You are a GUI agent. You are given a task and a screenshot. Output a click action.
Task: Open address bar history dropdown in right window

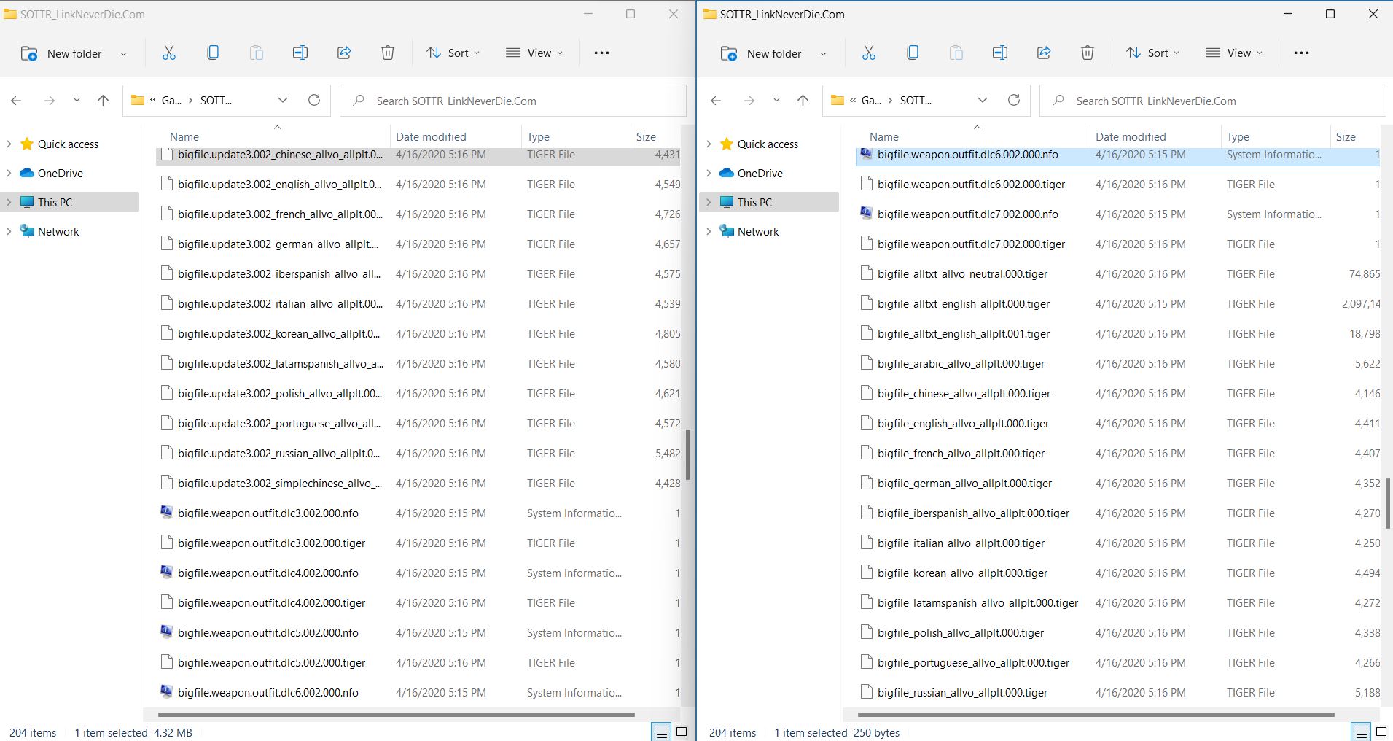point(983,101)
